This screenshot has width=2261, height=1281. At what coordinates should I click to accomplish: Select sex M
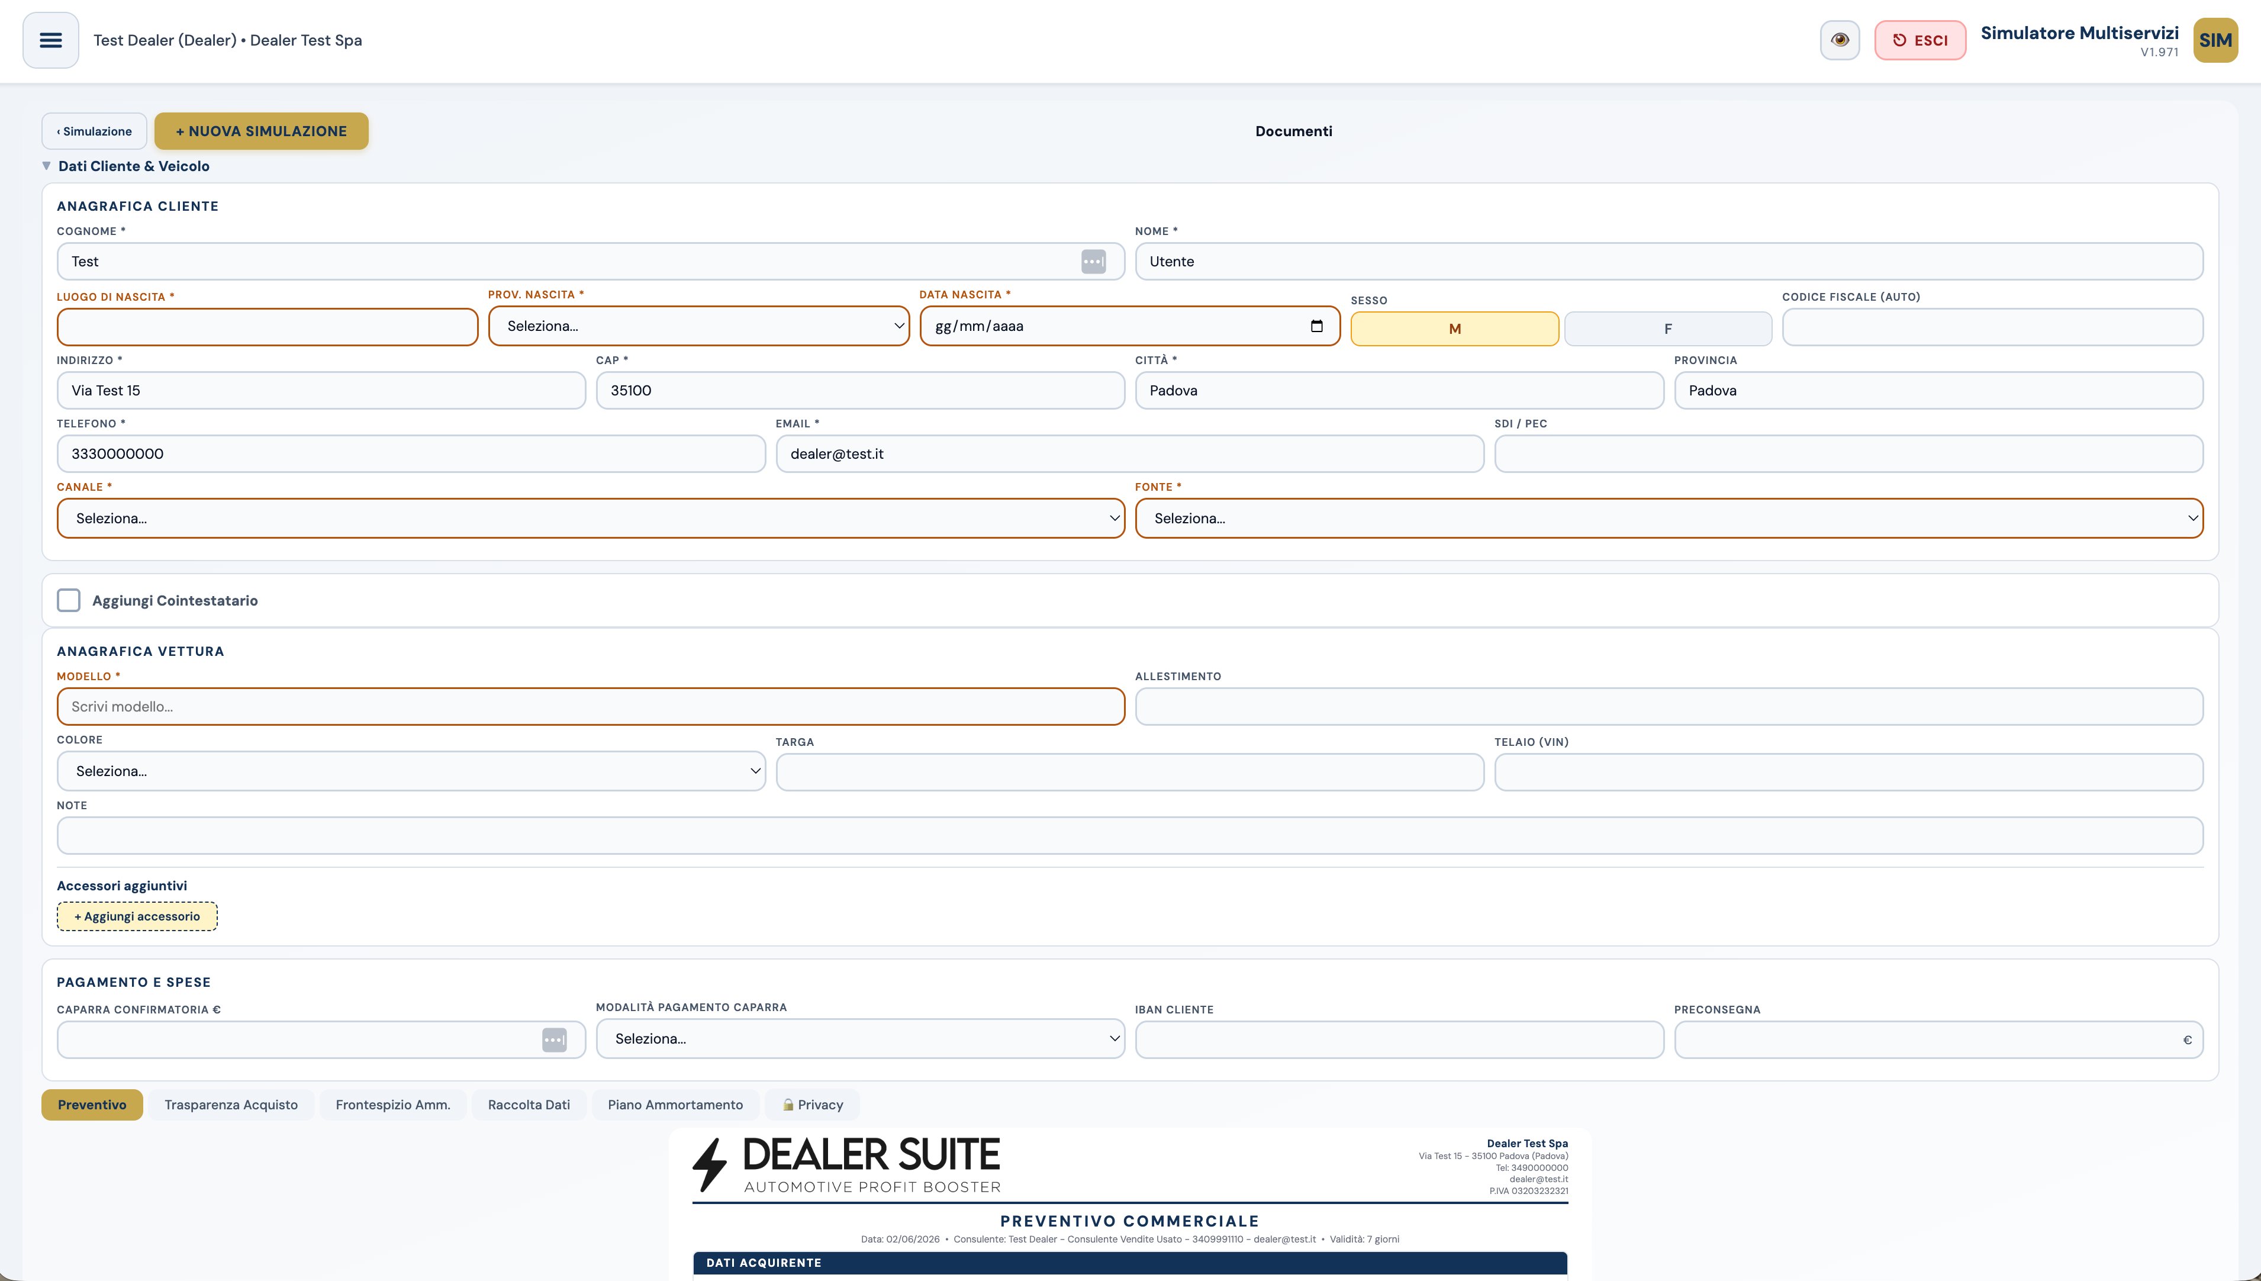click(1454, 329)
